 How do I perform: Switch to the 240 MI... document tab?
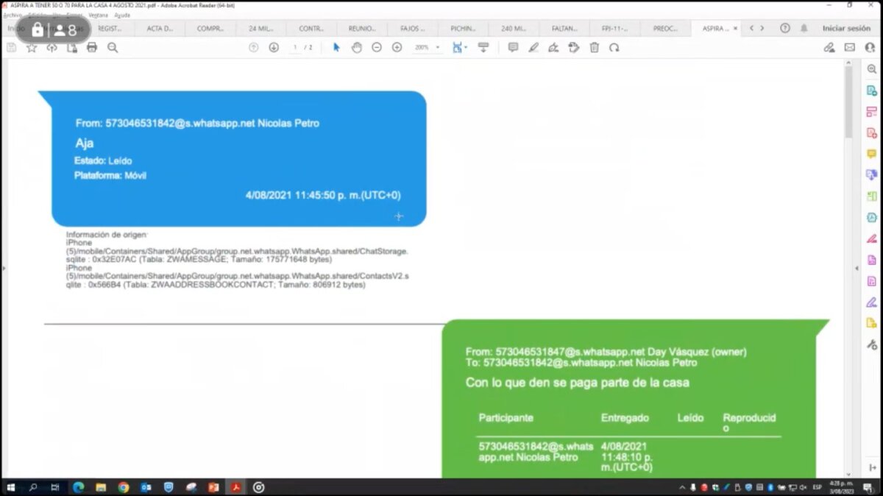coord(514,28)
